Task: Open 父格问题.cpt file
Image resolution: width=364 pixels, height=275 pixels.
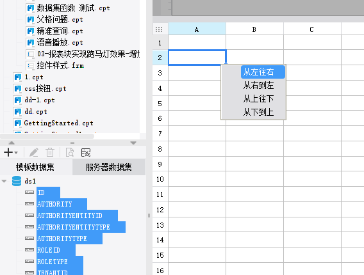Action: tap(60, 19)
